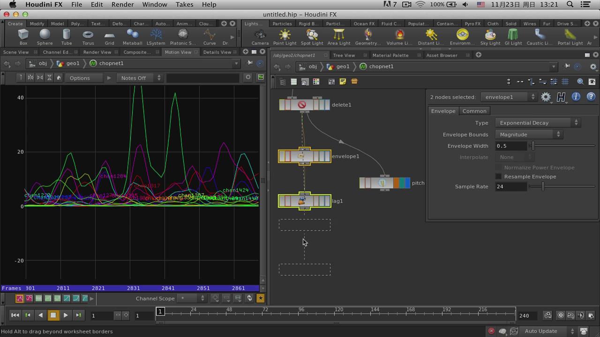This screenshot has height=337, width=600.
Task: Toggle the favorites star in Channel Scope
Action: pos(261,298)
